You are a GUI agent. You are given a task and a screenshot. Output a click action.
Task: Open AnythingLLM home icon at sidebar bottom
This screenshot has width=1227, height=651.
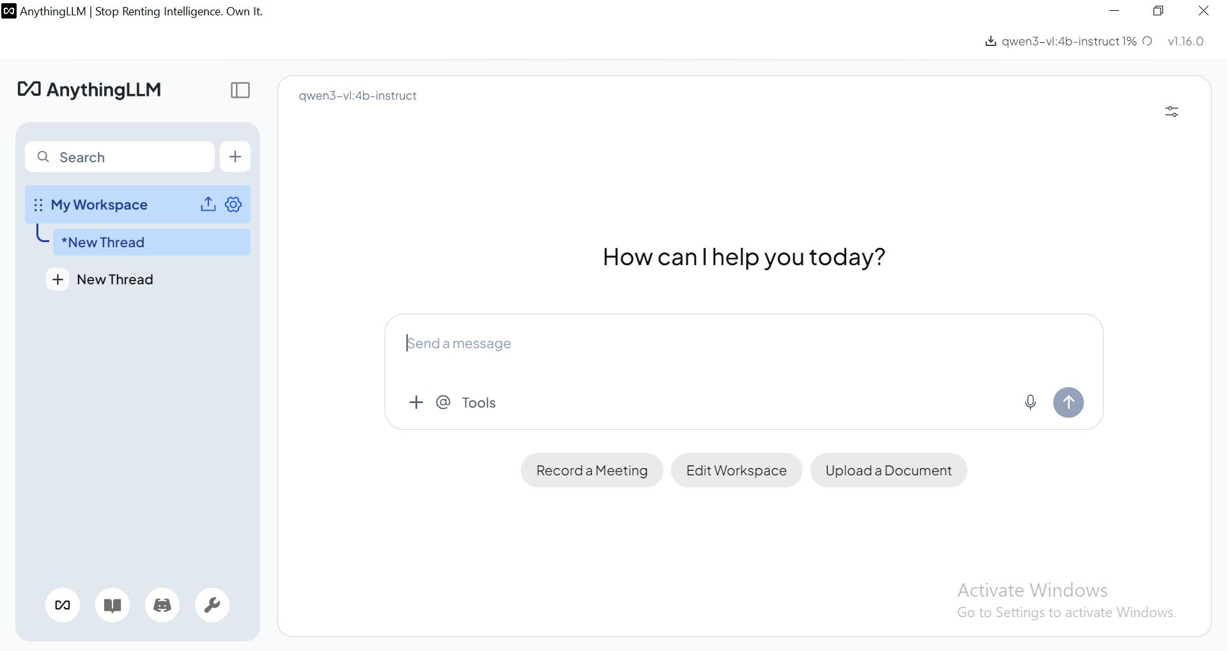pos(63,605)
